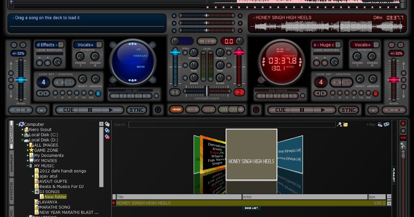Open right deck Vocals+ effects dropdown
The width and height of the screenshot is (414, 217).
376,45
